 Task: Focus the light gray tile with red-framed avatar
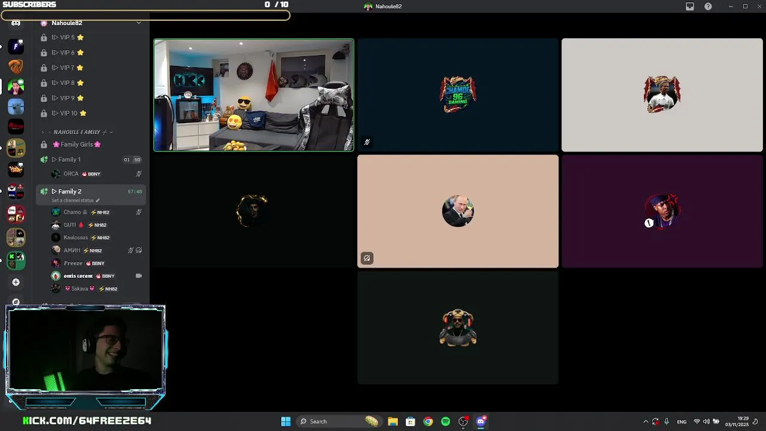662,95
